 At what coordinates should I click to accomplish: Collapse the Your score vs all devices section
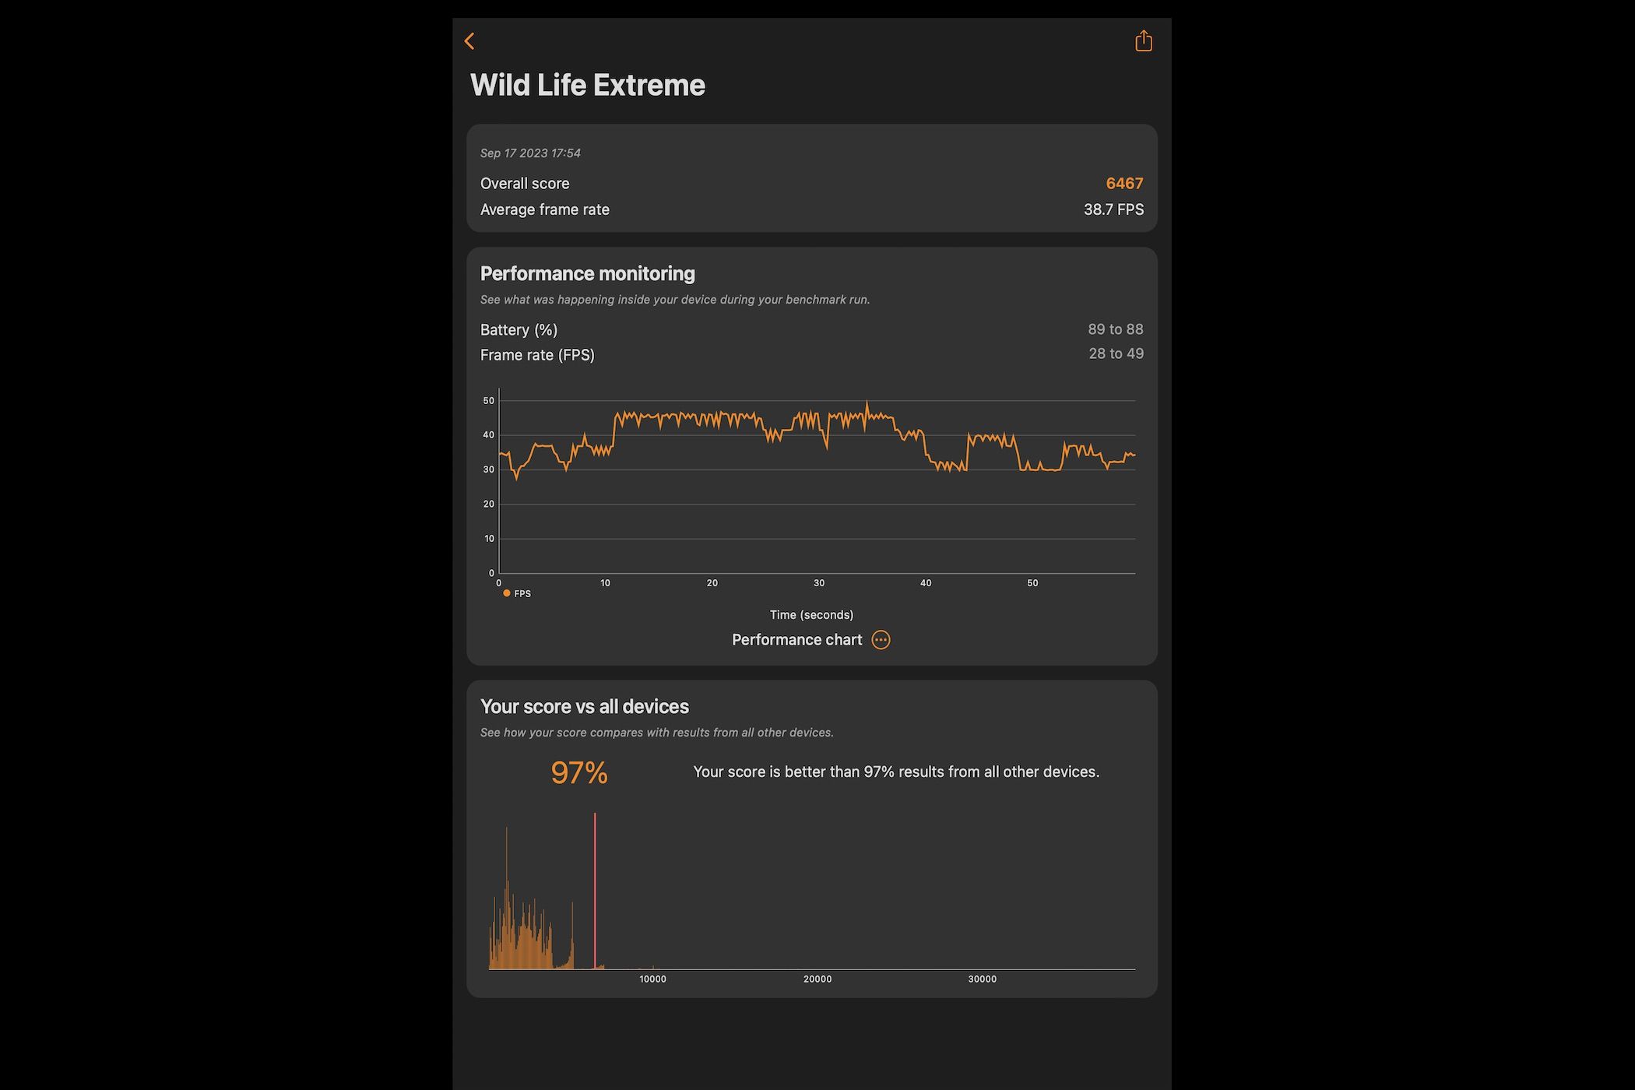pyautogui.click(x=585, y=706)
